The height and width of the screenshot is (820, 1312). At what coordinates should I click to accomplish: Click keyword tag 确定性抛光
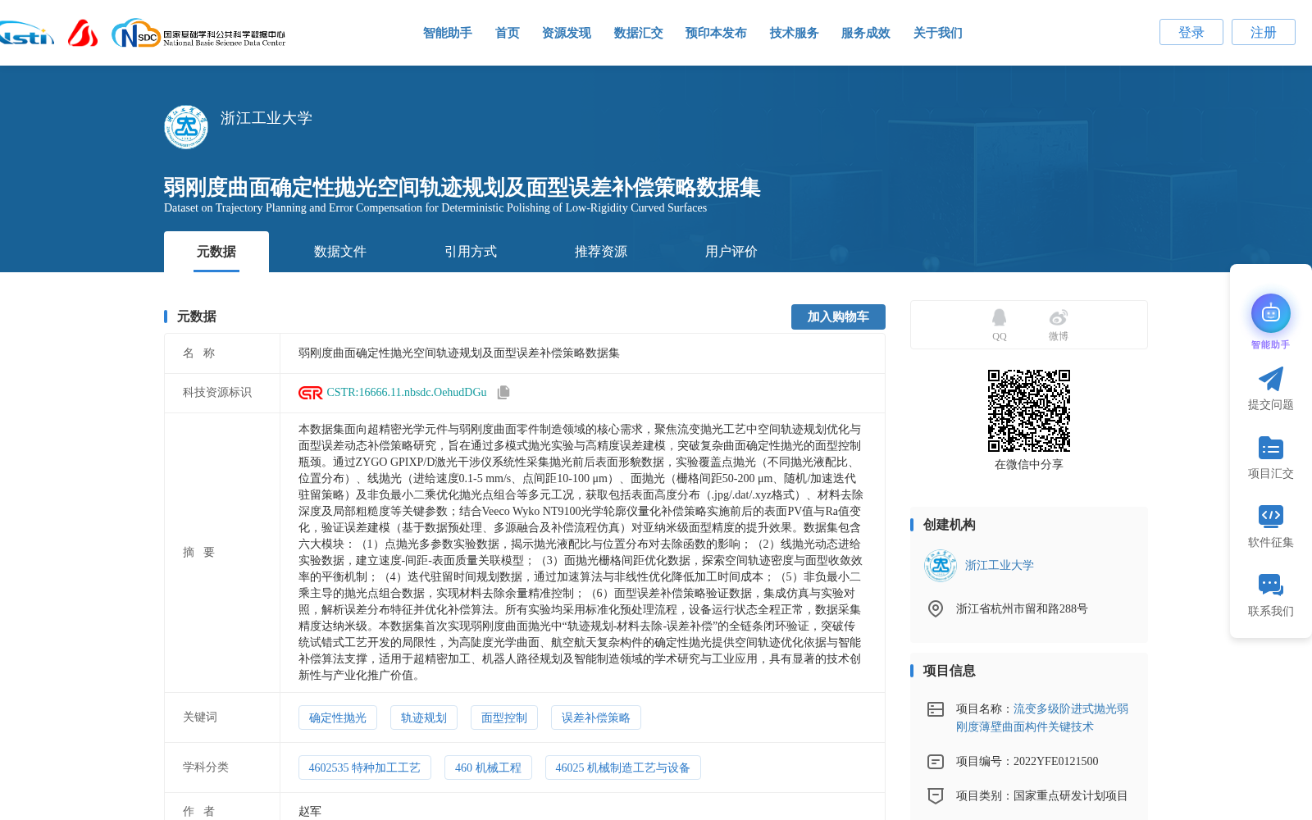pyautogui.click(x=338, y=717)
